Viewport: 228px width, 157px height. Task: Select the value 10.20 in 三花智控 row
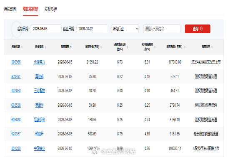pyautogui.click(x=92, y=91)
